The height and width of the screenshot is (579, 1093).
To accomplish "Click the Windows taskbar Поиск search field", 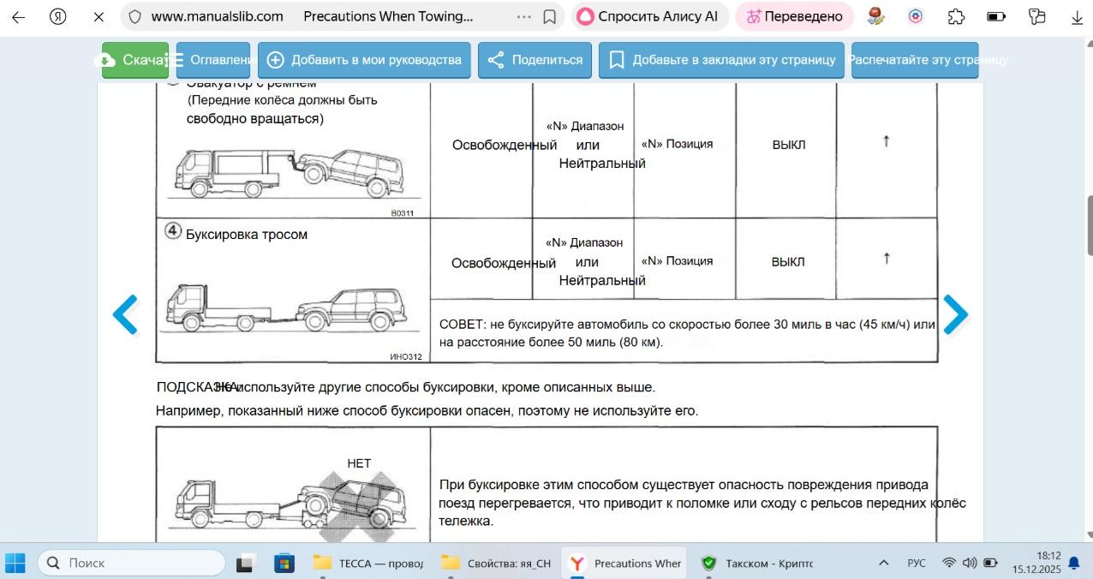I will [131, 563].
